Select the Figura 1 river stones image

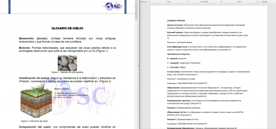click(x=67, y=63)
